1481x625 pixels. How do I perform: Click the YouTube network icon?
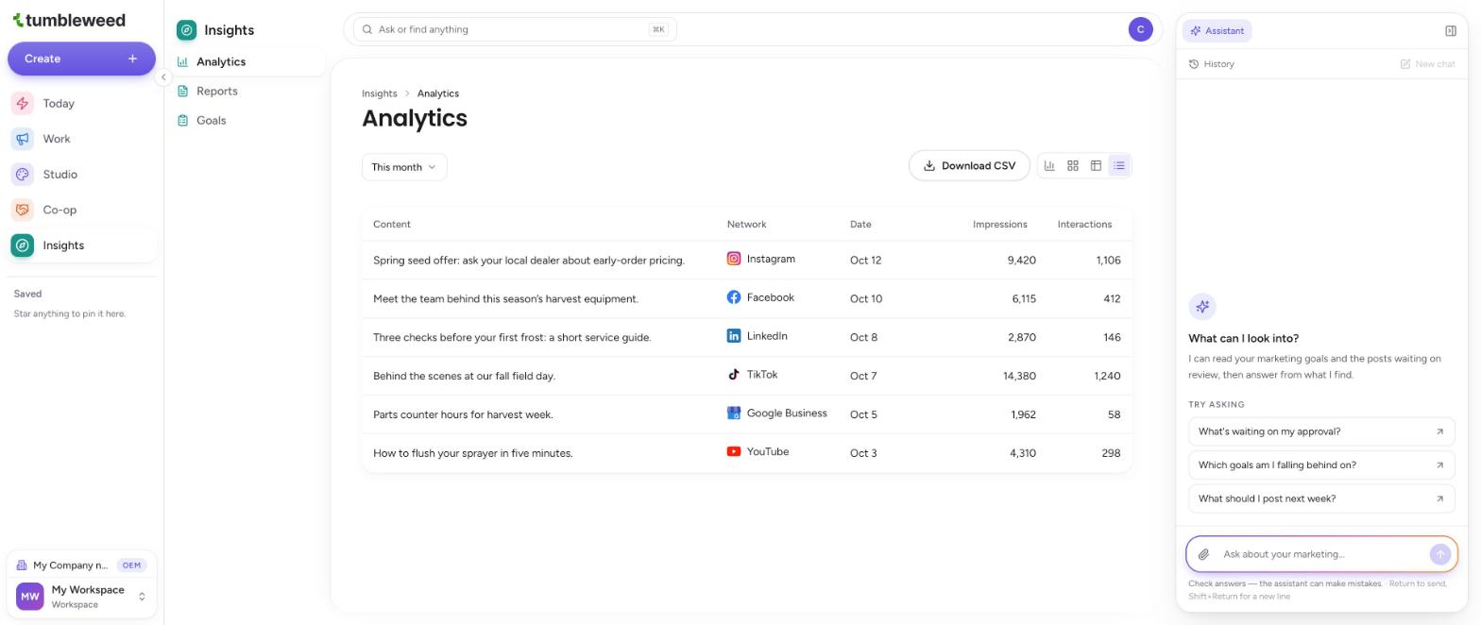[x=734, y=452]
